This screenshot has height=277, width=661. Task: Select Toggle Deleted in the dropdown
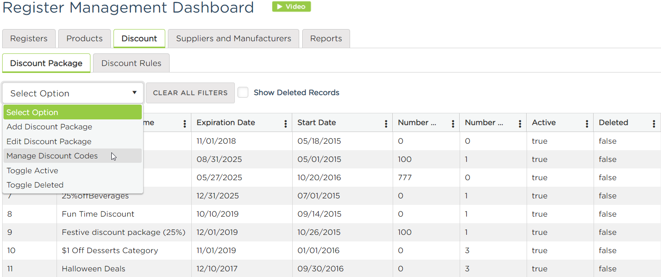pos(73,185)
